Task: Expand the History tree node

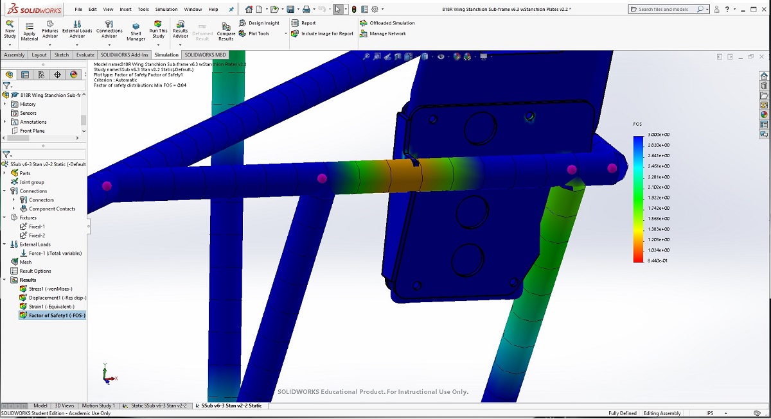Action: pyautogui.click(x=5, y=104)
